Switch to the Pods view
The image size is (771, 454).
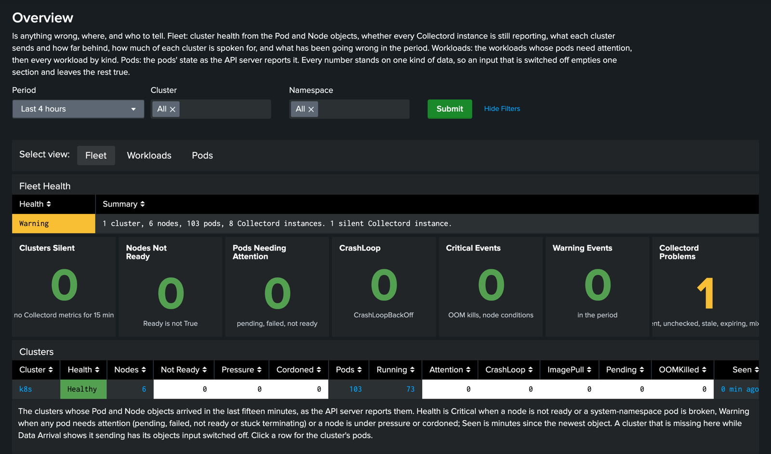202,155
